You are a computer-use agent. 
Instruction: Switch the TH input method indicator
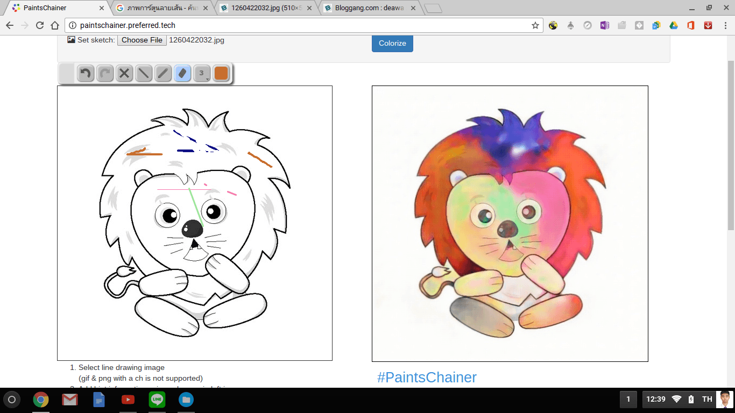coord(707,399)
